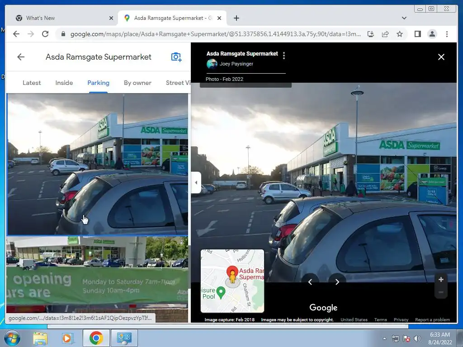Click Joey Paysinger contributor name
The height and width of the screenshot is (347, 463).
236,64
